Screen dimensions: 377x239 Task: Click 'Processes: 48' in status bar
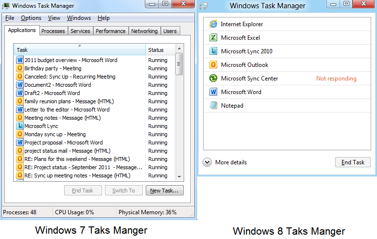20,212
